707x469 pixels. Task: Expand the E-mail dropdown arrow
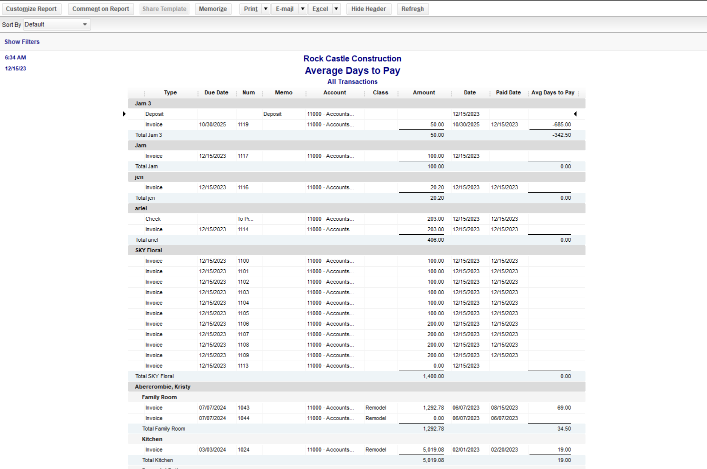302,9
